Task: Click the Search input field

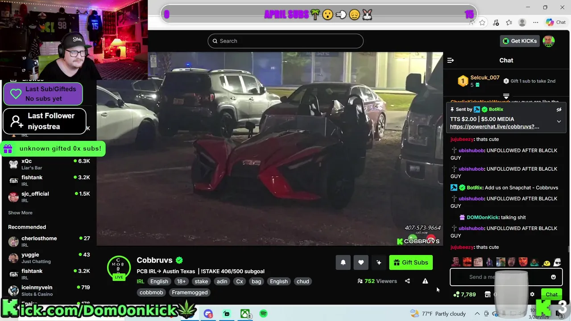Action: [x=285, y=41]
